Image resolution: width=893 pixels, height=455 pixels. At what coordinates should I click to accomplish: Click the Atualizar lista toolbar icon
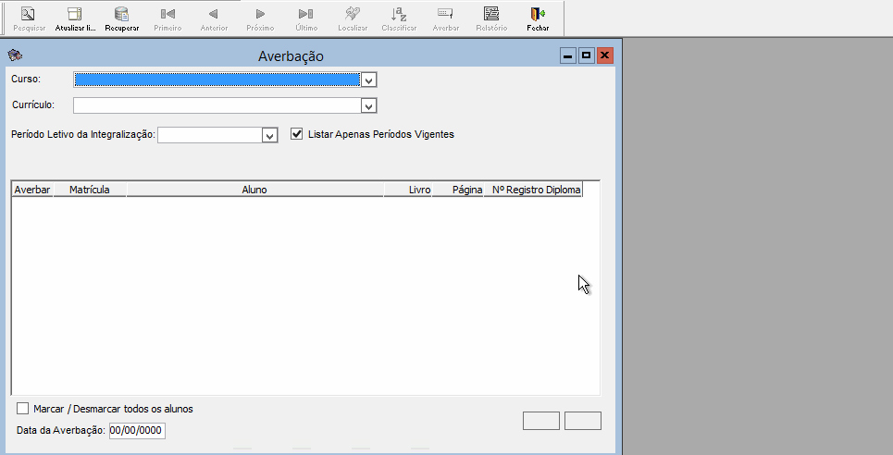point(75,15)
